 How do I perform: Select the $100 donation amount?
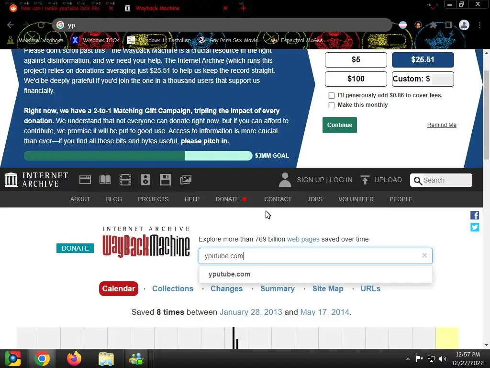tap(356, 79)
